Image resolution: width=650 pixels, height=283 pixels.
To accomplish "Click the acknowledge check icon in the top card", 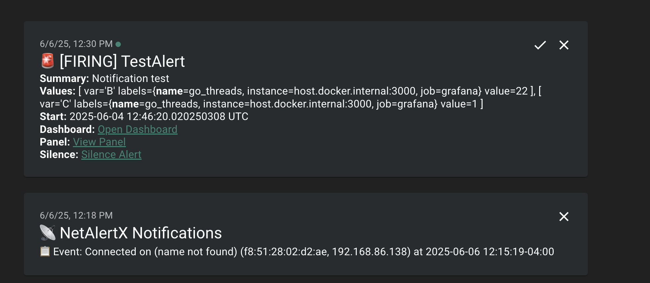I will point(540,45).
